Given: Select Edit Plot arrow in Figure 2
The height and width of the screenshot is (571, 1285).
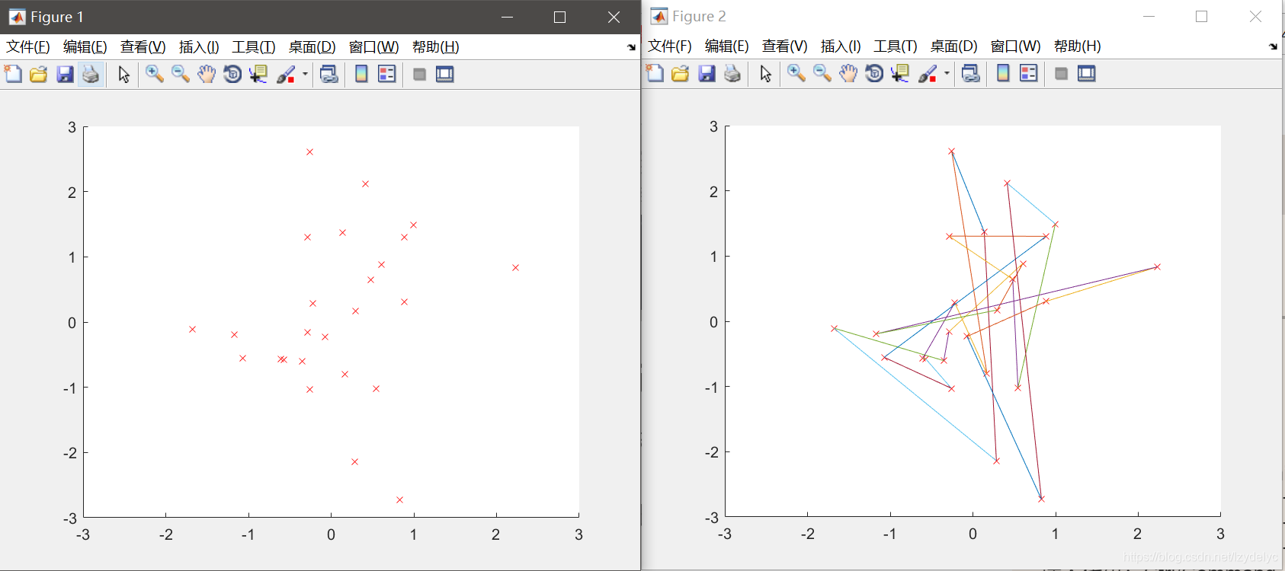Looking at the screenshot, I should 766,73.
